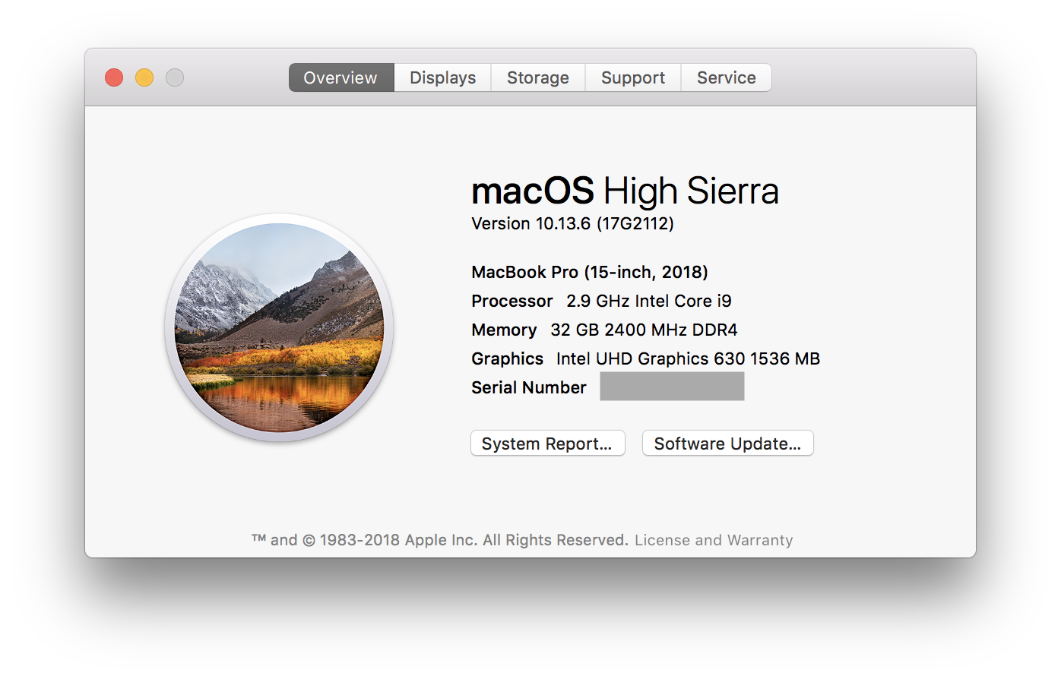Launch Software Update

727,443
